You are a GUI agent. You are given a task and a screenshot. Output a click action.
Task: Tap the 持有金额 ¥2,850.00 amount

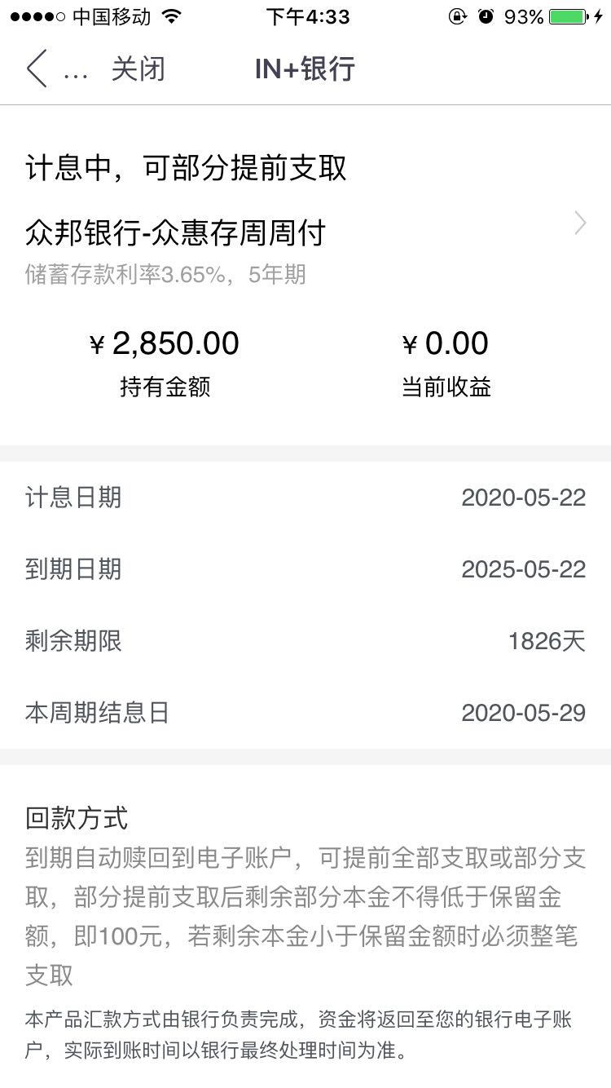(165, 344)
